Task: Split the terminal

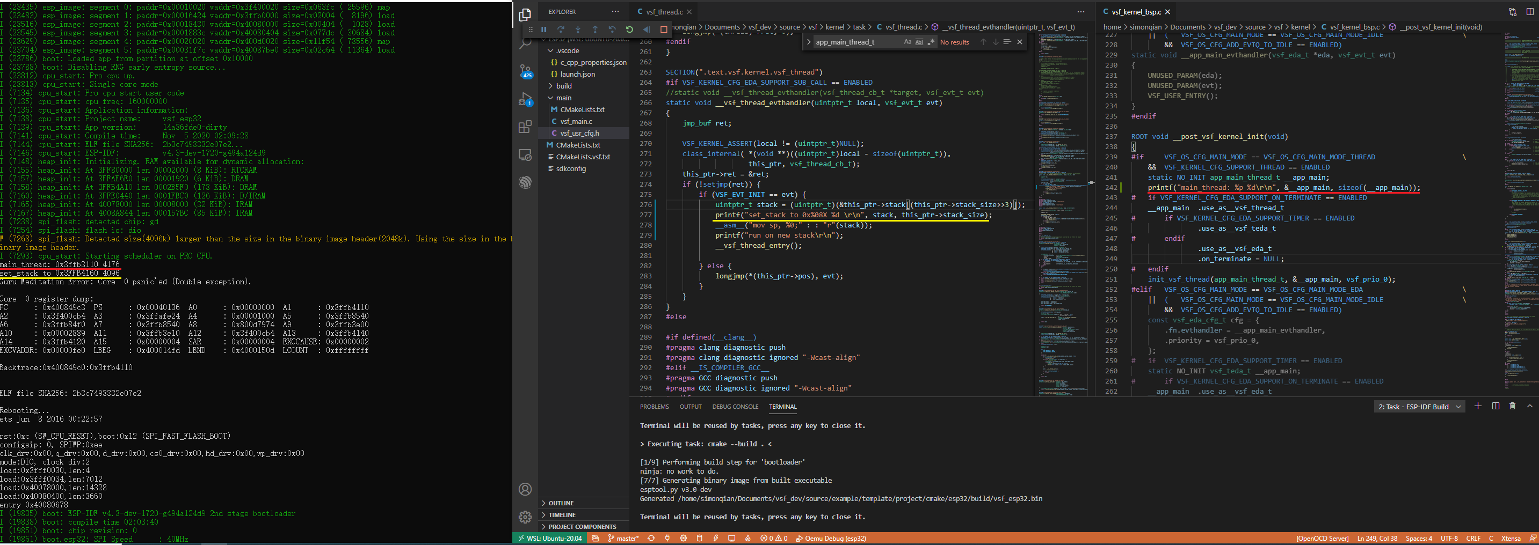Action: click(x=1496, y=406)
